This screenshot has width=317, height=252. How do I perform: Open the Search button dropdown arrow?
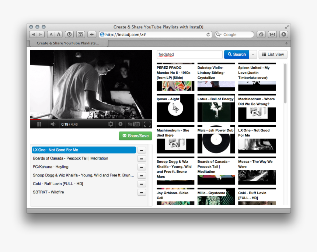coord(252,54)
